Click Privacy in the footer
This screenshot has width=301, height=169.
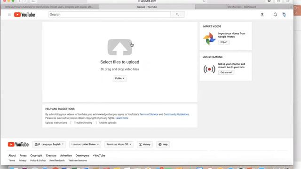tap(23, 161)
